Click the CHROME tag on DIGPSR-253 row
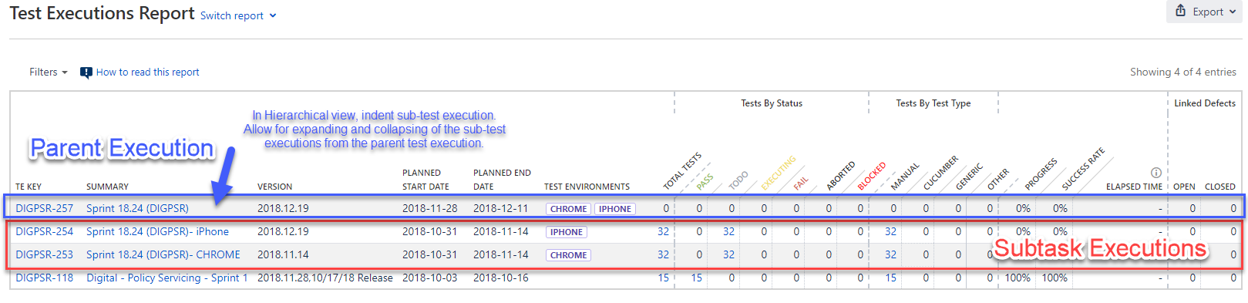Screen dimensions: 1248x303 [569, 255]
